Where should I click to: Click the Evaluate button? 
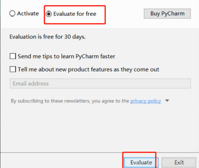141,162
